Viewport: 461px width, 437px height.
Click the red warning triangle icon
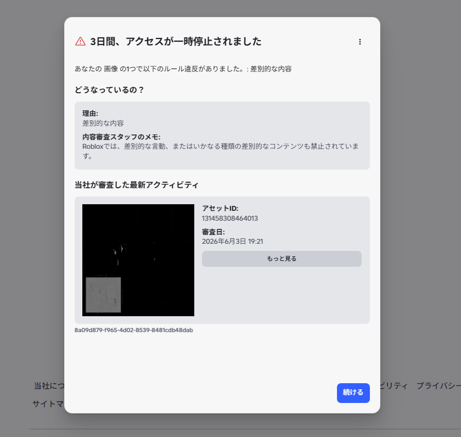tap(80, 42)
